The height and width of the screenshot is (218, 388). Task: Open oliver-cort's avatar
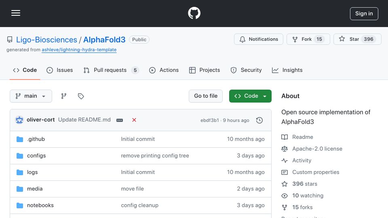click(x=19, y=120)
